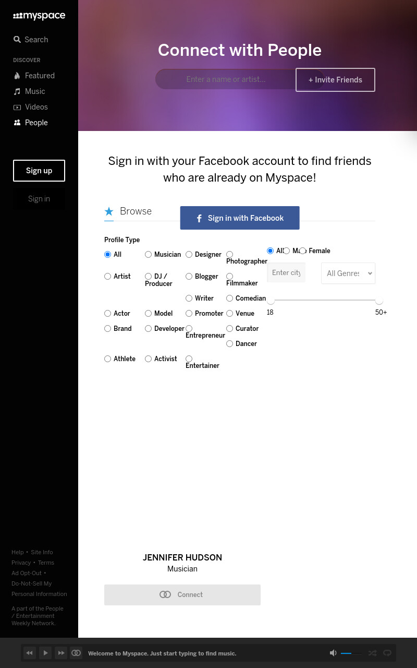Select the Male gender radio button
Image resolution: width=417 pixels, height=668 pixels.
click(x=287, y=251)
